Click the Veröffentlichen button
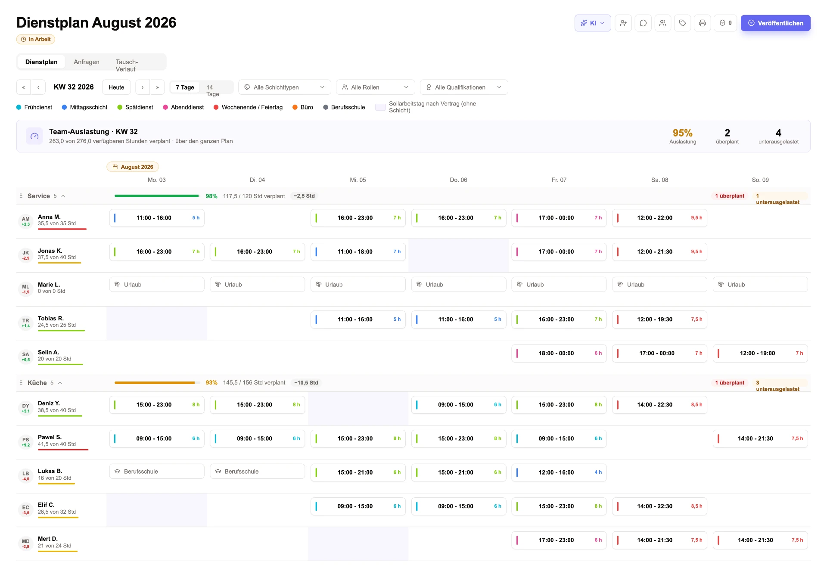This screenshot has width=827, height=580. point(776,23)
